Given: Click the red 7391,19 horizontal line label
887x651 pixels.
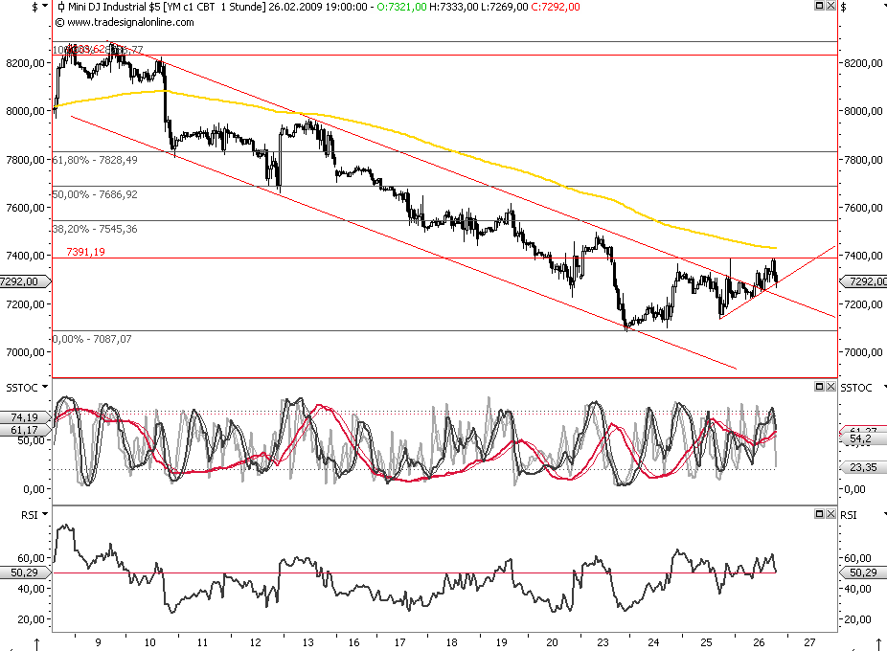Looking at the screenshot, I should (x=85, y=252).
